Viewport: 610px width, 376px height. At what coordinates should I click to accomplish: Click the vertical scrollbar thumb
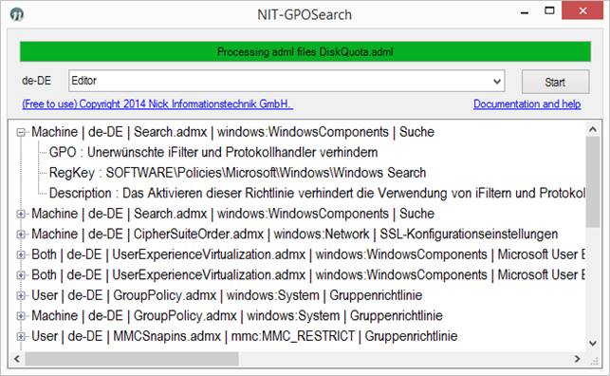(x=593, y=181)
